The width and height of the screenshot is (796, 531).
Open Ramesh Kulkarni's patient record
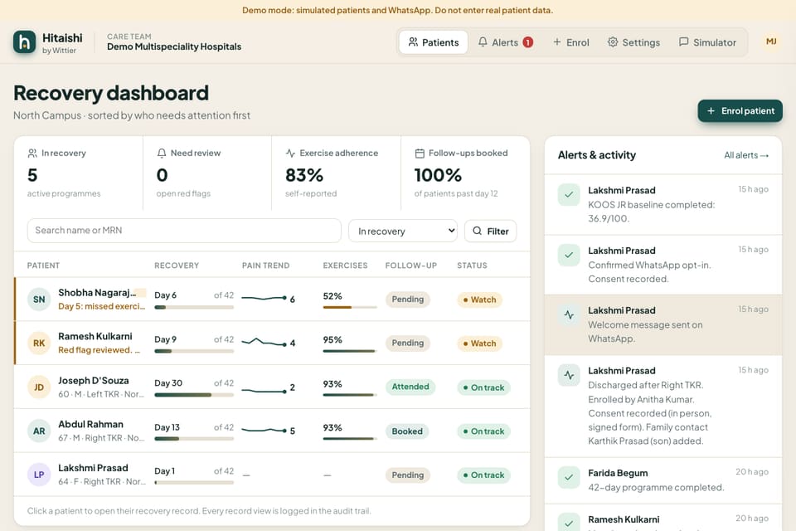[272, 343]
